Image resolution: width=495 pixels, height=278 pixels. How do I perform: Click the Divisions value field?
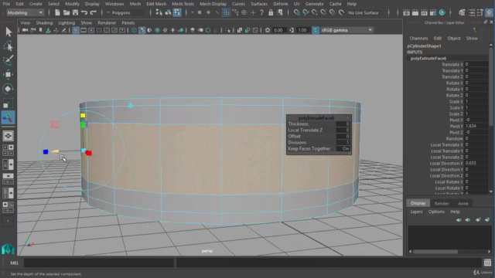click(343, 142)
